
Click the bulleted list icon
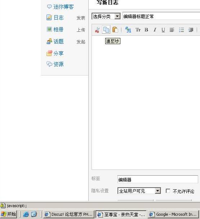tap(181, 30)
